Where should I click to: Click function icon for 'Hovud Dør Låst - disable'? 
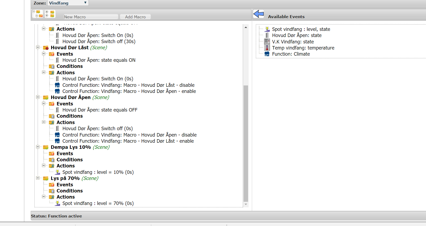click(x=57, y=85)
